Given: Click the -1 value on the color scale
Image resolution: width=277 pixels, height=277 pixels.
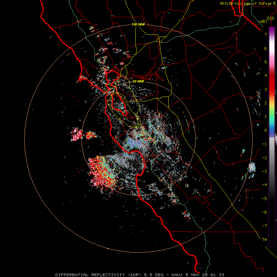Looking at the screenshot, I should (264, 144).
